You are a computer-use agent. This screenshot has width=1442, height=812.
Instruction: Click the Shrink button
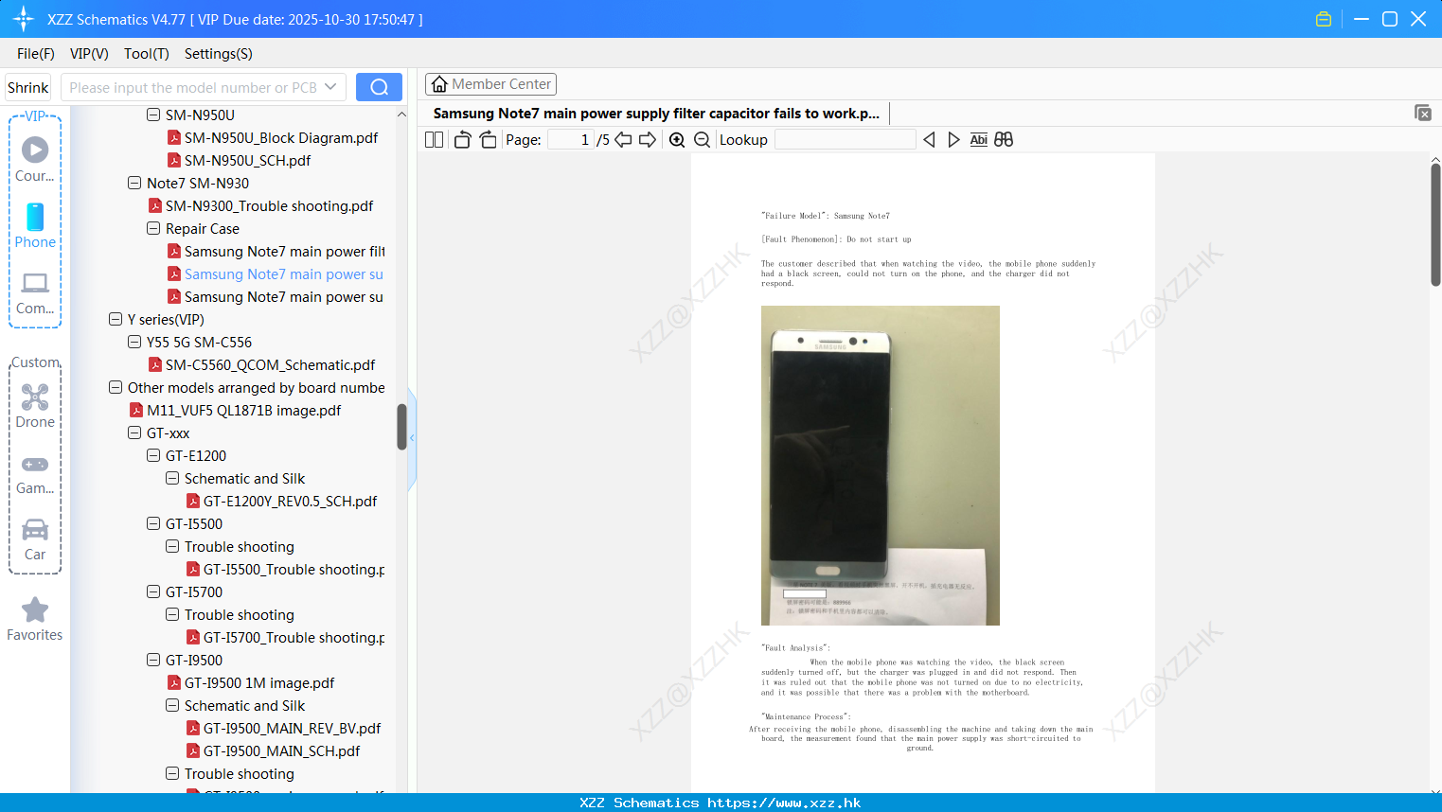[x=27, y=87]
